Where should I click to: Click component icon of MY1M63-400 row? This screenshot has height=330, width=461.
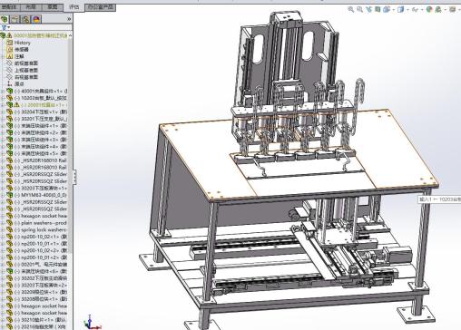tap(9, 195)
